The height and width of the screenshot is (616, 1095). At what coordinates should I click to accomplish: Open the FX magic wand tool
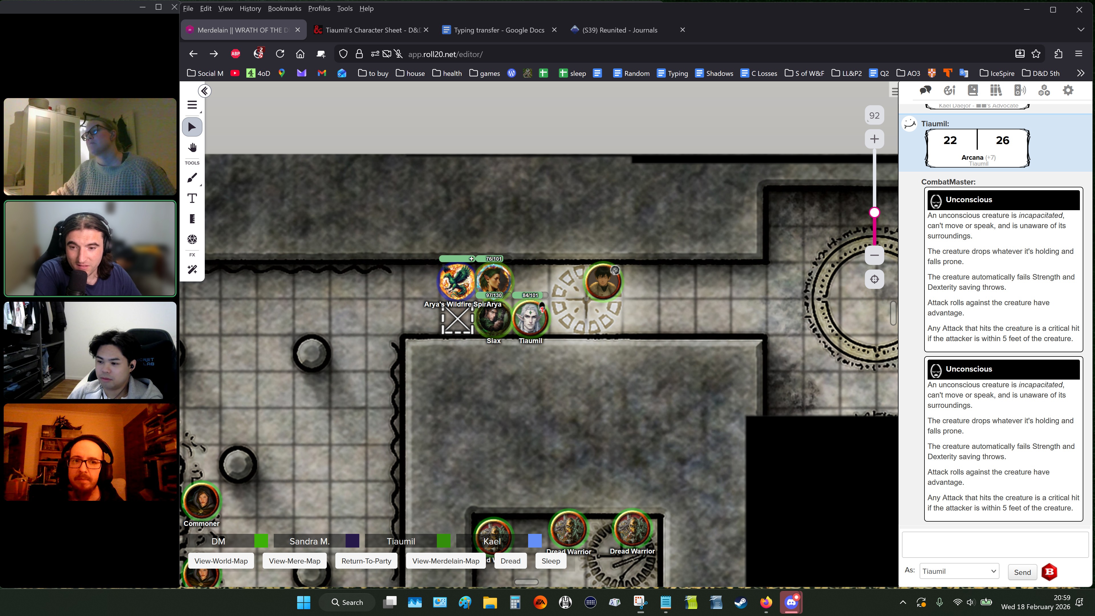click(192, 269)
